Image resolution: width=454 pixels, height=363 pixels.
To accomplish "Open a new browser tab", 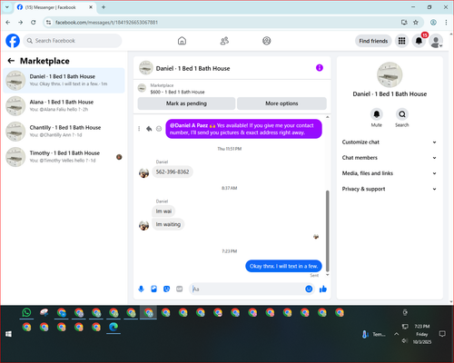I will [104, 7].
